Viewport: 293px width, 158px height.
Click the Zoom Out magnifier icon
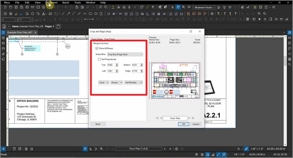pyautogui.click(x=265, y=14)
